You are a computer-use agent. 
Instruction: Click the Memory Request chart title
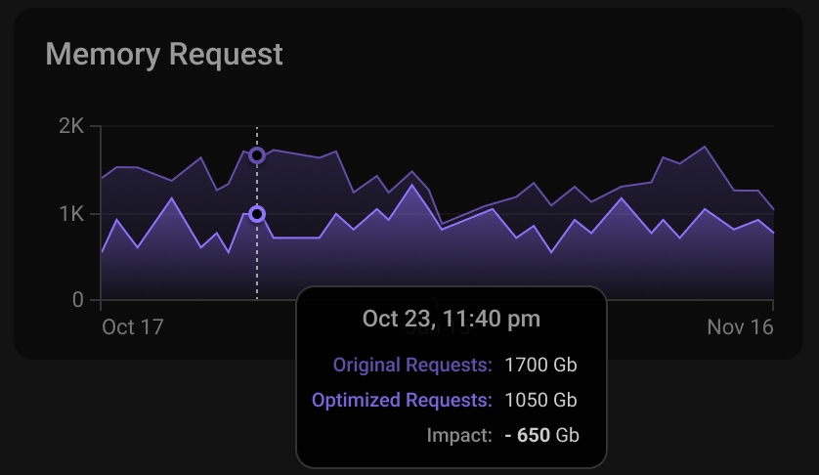point(164,54)
